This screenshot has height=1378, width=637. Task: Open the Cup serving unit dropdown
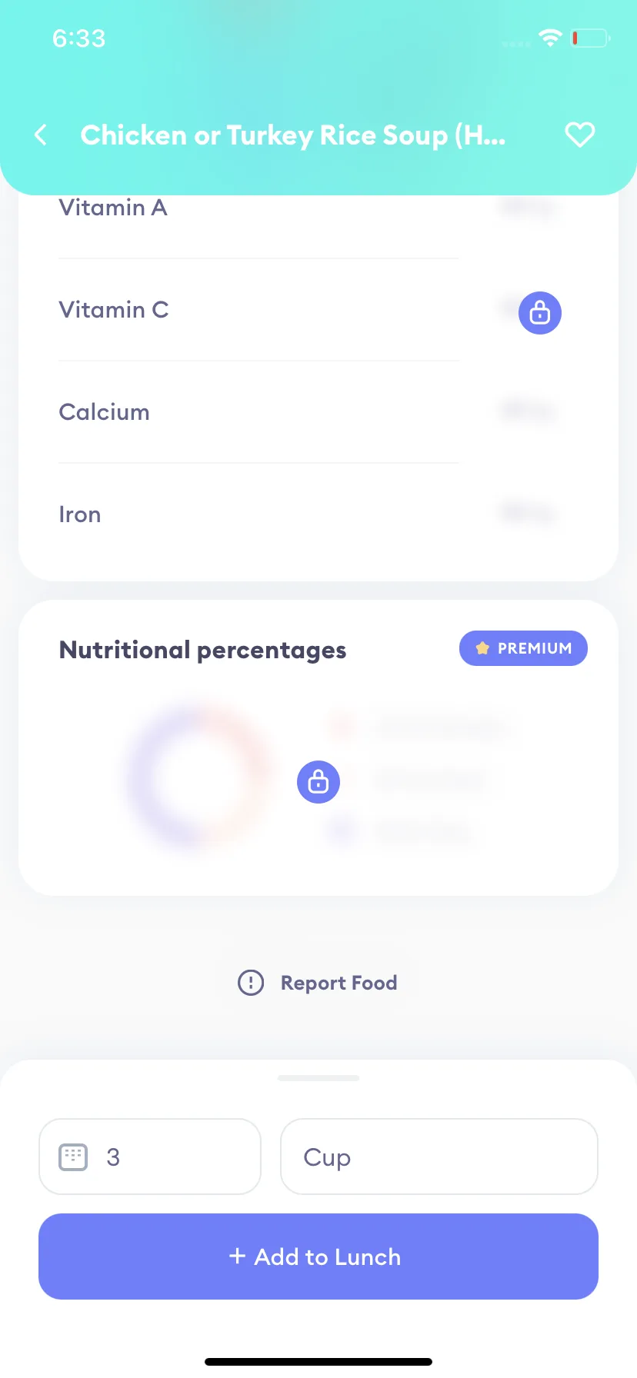(x=439, y=1157)
